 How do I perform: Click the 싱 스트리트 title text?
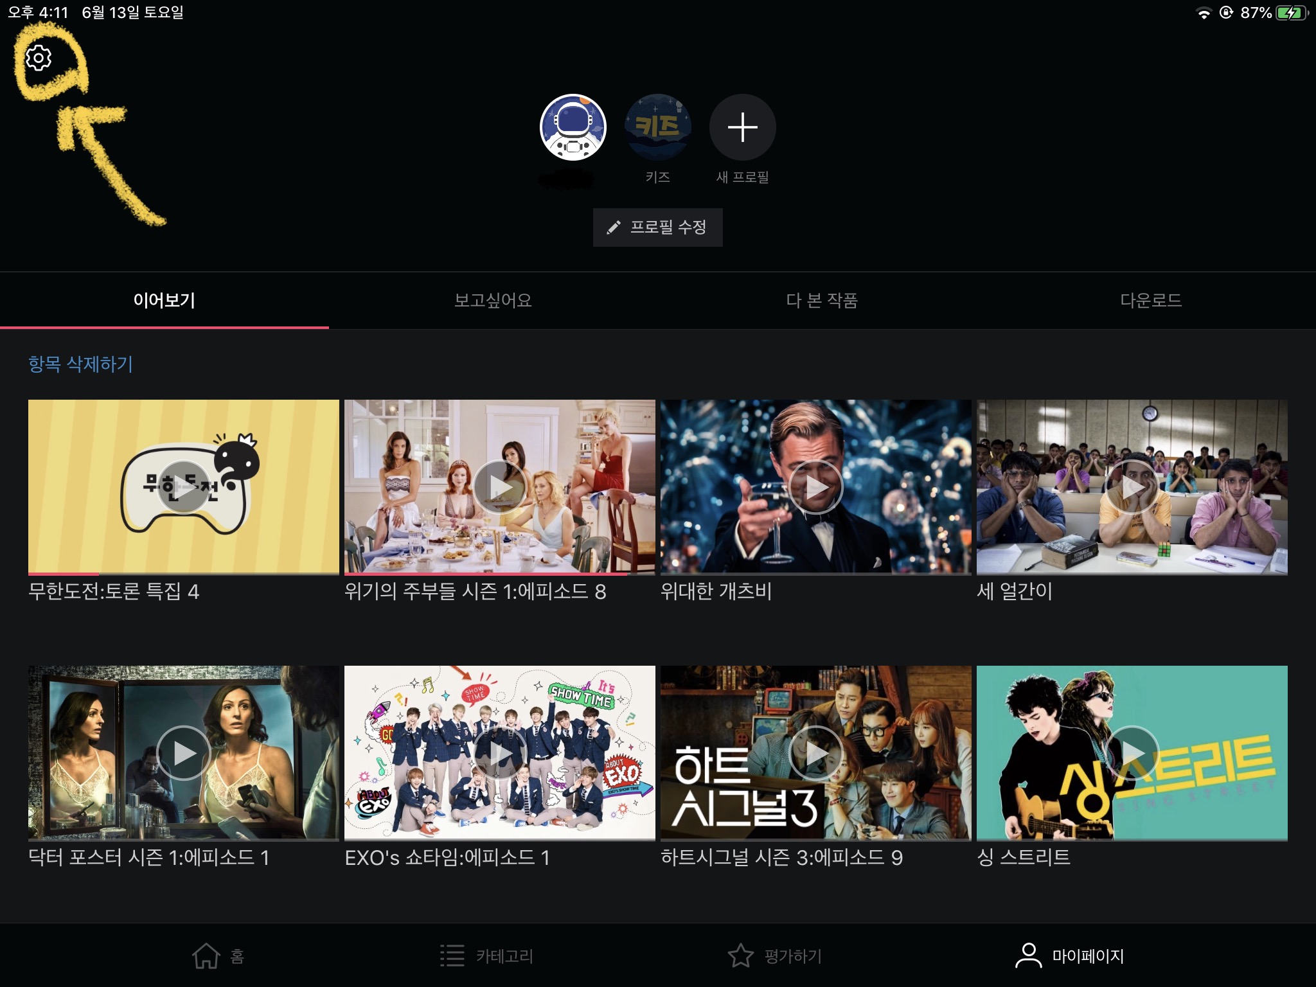(1024, 857)
